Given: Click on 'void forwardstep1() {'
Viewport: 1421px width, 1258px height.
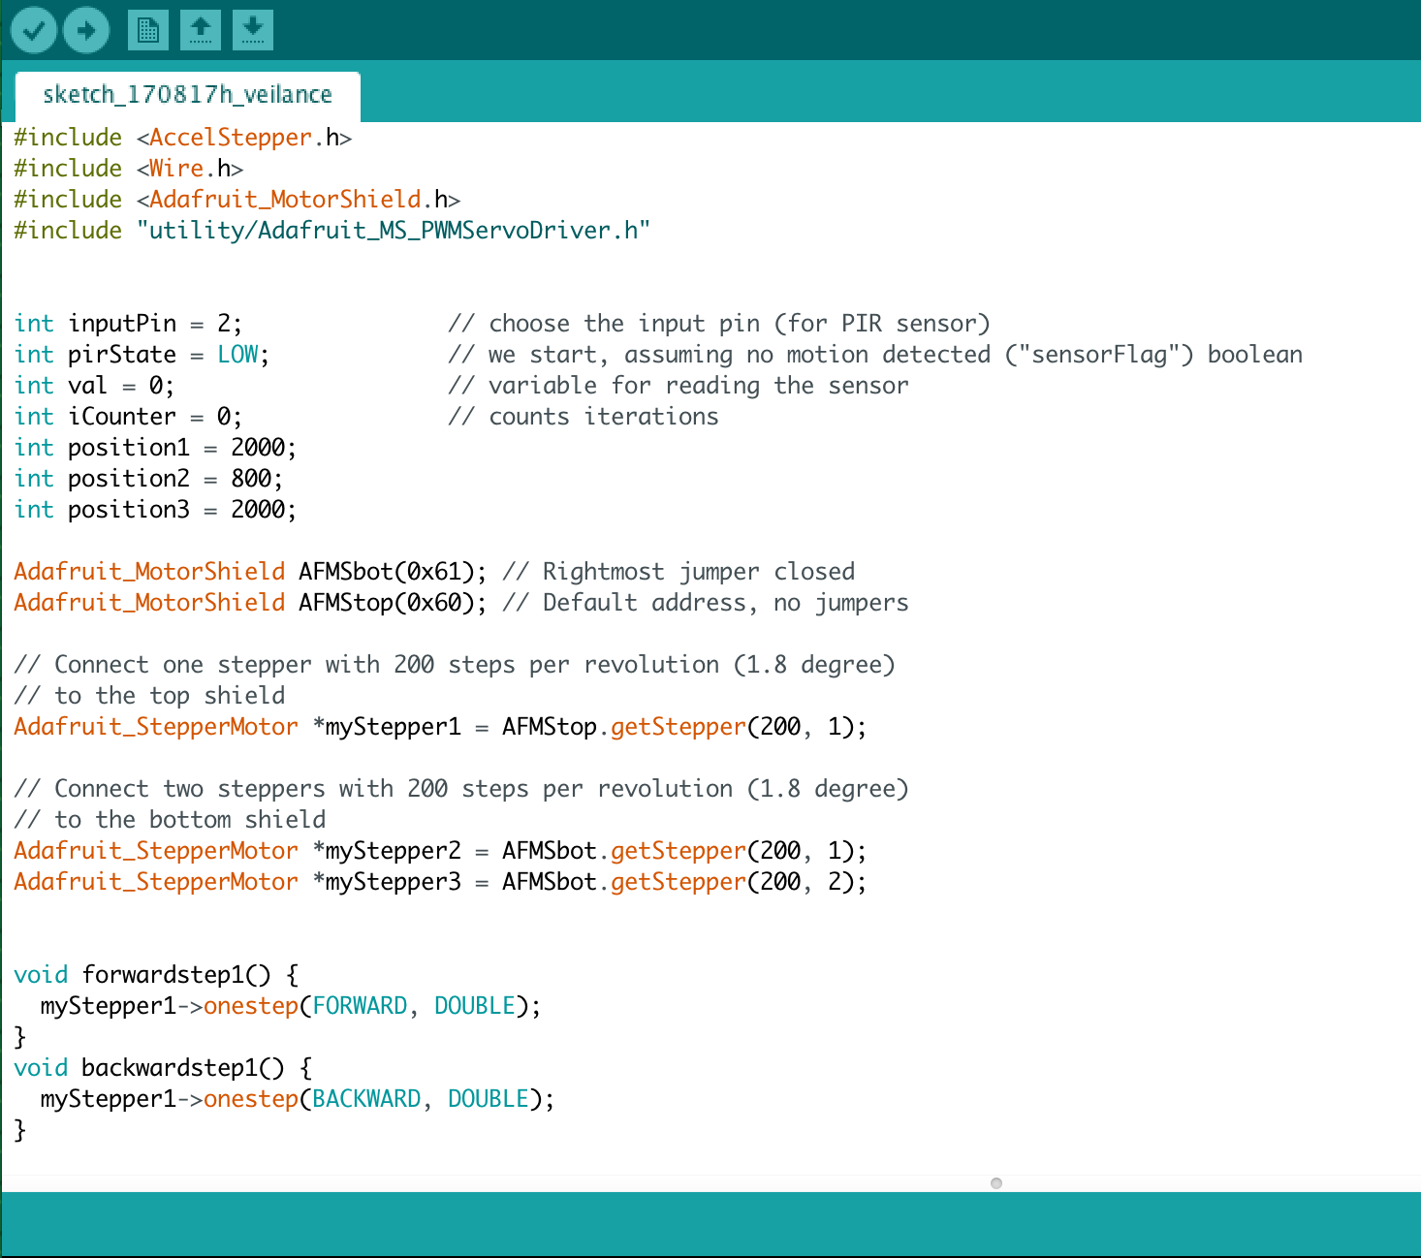Looking at the screenshot, I should pyautogui.click(x=156, y=975).
